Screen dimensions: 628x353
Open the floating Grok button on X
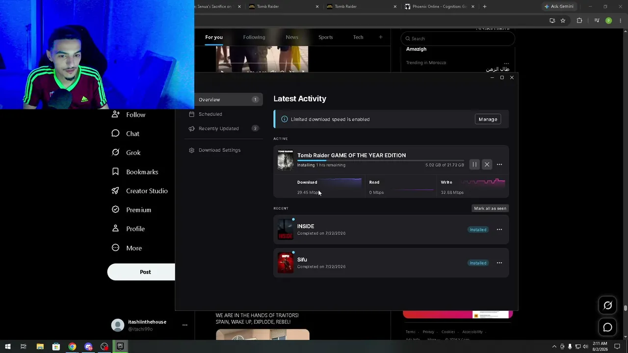pyautogui.click(x=607, y=305)
